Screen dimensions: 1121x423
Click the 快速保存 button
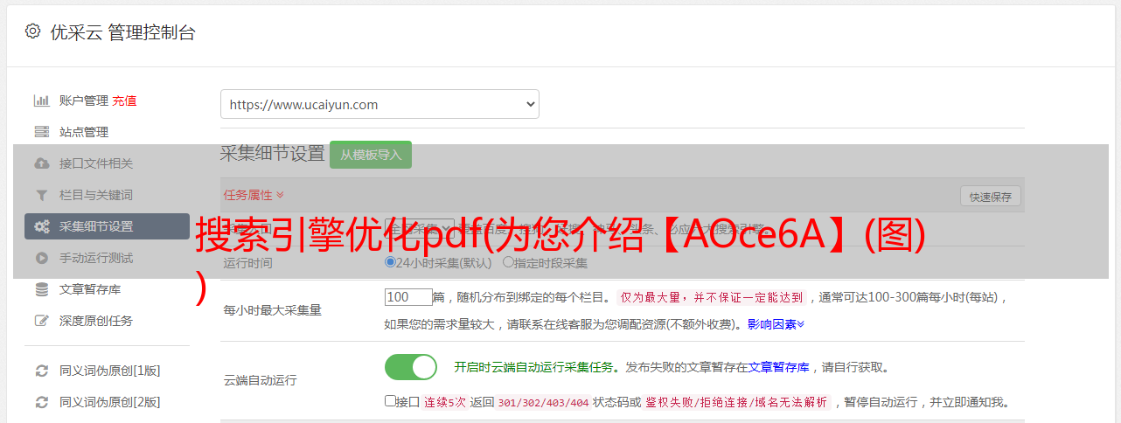(991, 197)
